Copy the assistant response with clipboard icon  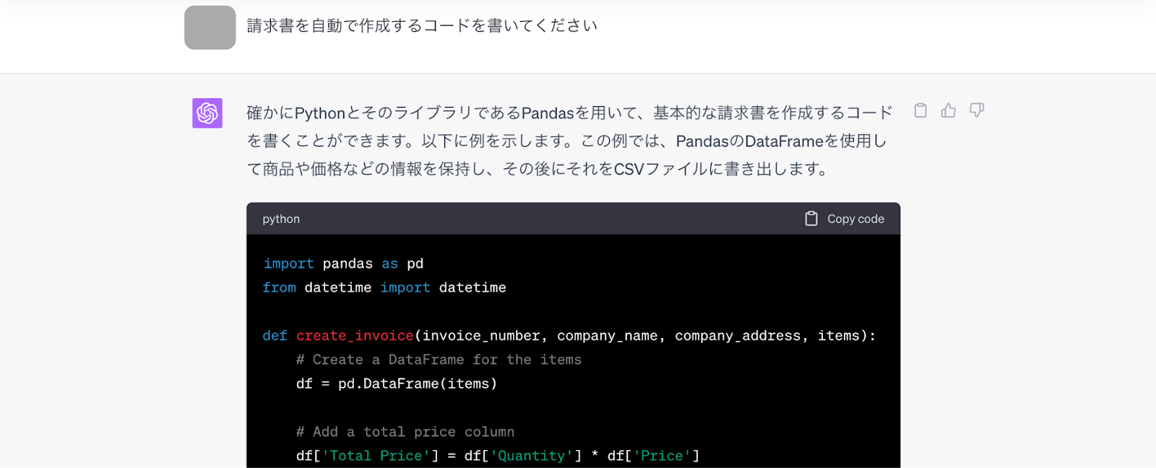click(920, 110)
